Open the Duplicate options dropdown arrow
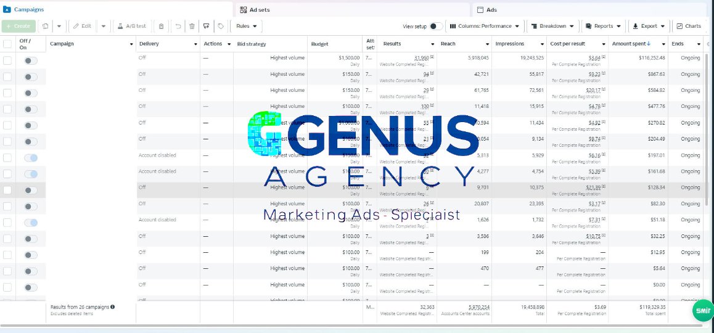Viewport: 714px width, 333px height. click(59, 27)
